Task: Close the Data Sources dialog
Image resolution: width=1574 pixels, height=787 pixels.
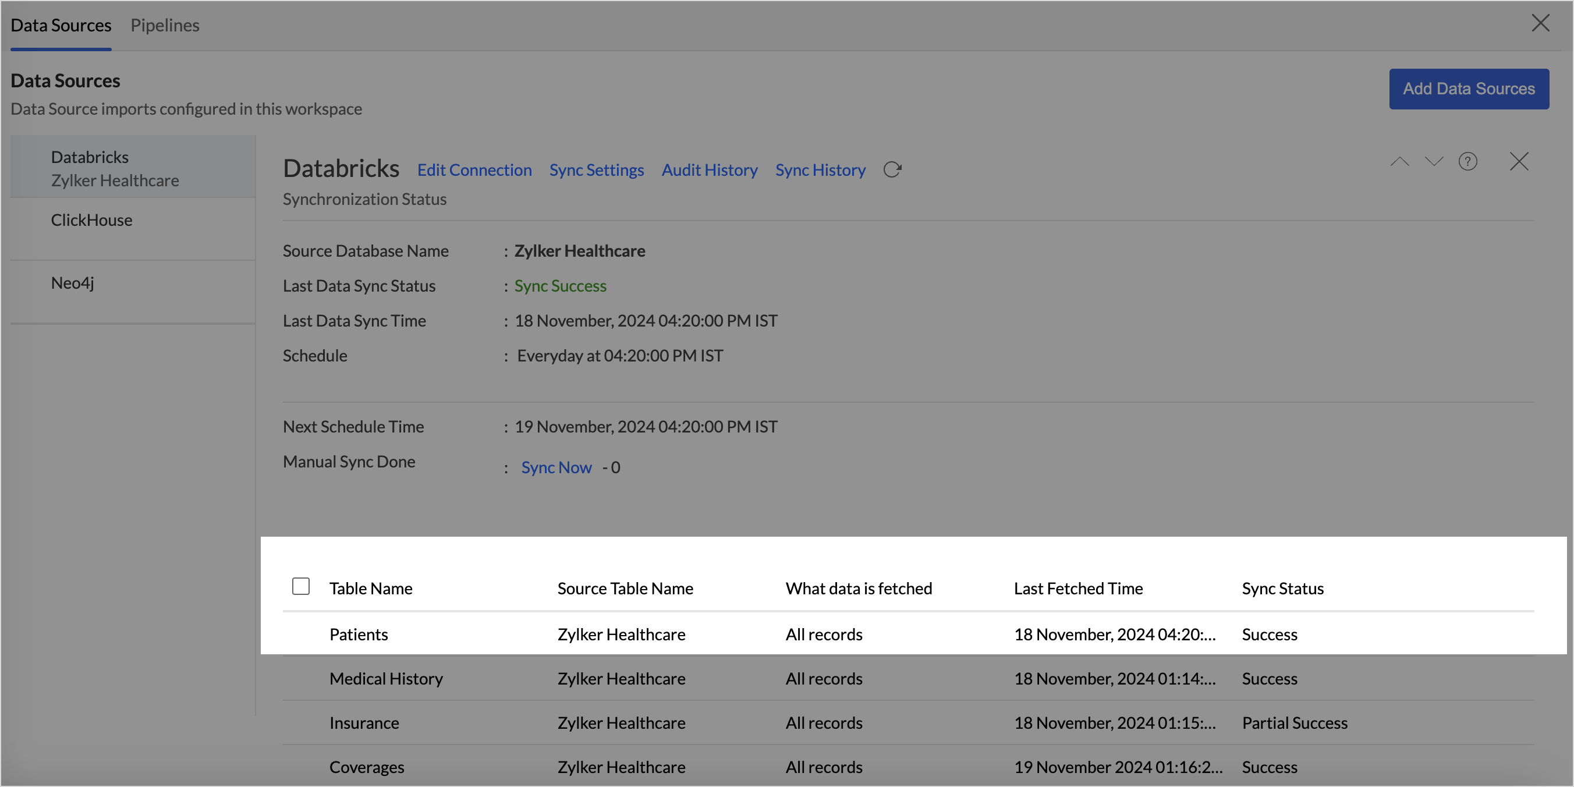Action: coord(1540,23)
